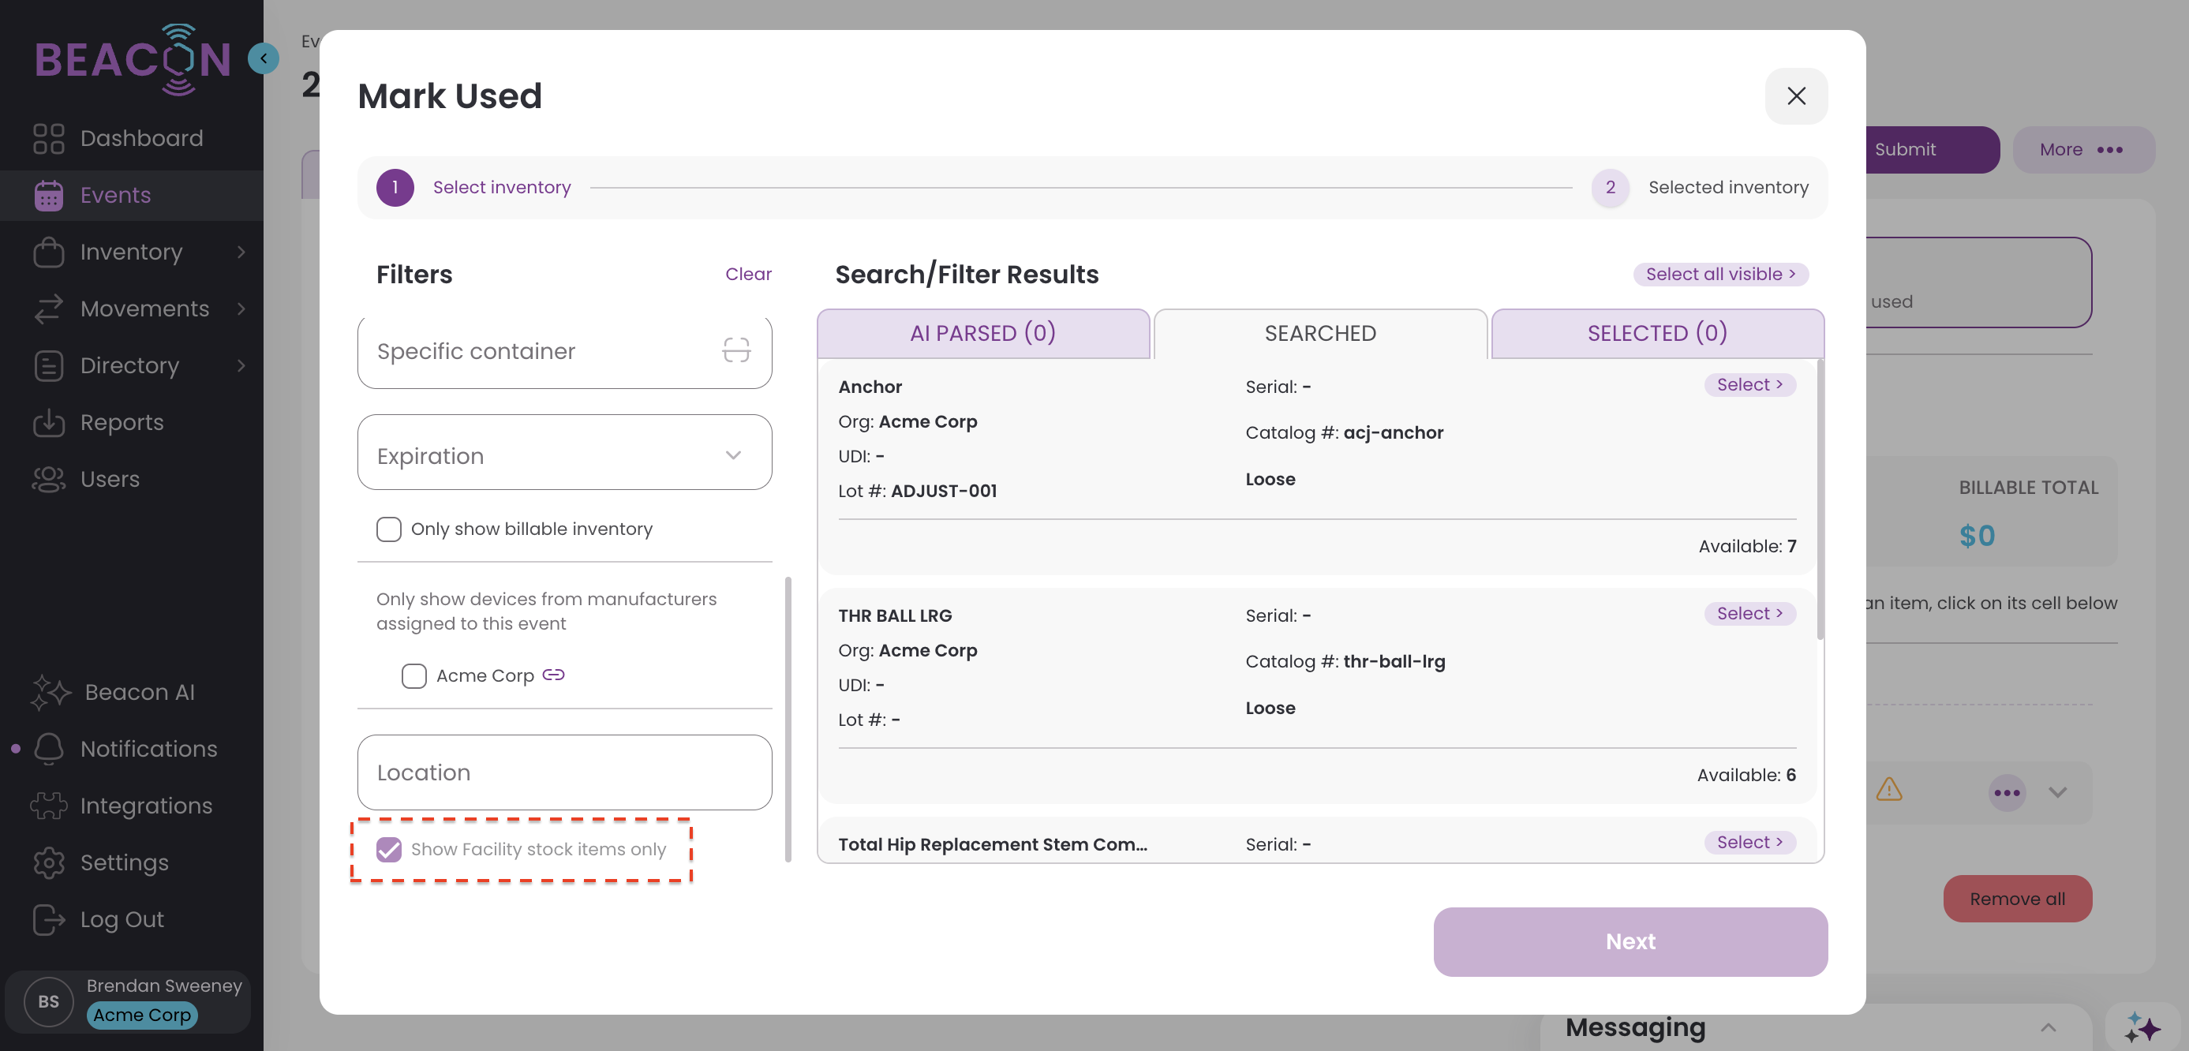Screen dimensions: 2189x1051
Task: Click the scan icon in Specific container field
Action: [736, 350]
